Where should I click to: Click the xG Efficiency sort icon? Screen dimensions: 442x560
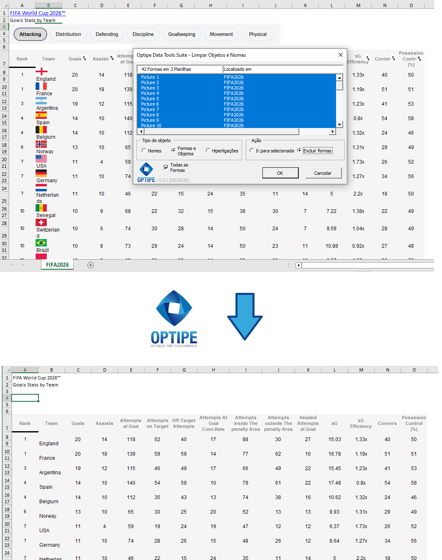368,58
